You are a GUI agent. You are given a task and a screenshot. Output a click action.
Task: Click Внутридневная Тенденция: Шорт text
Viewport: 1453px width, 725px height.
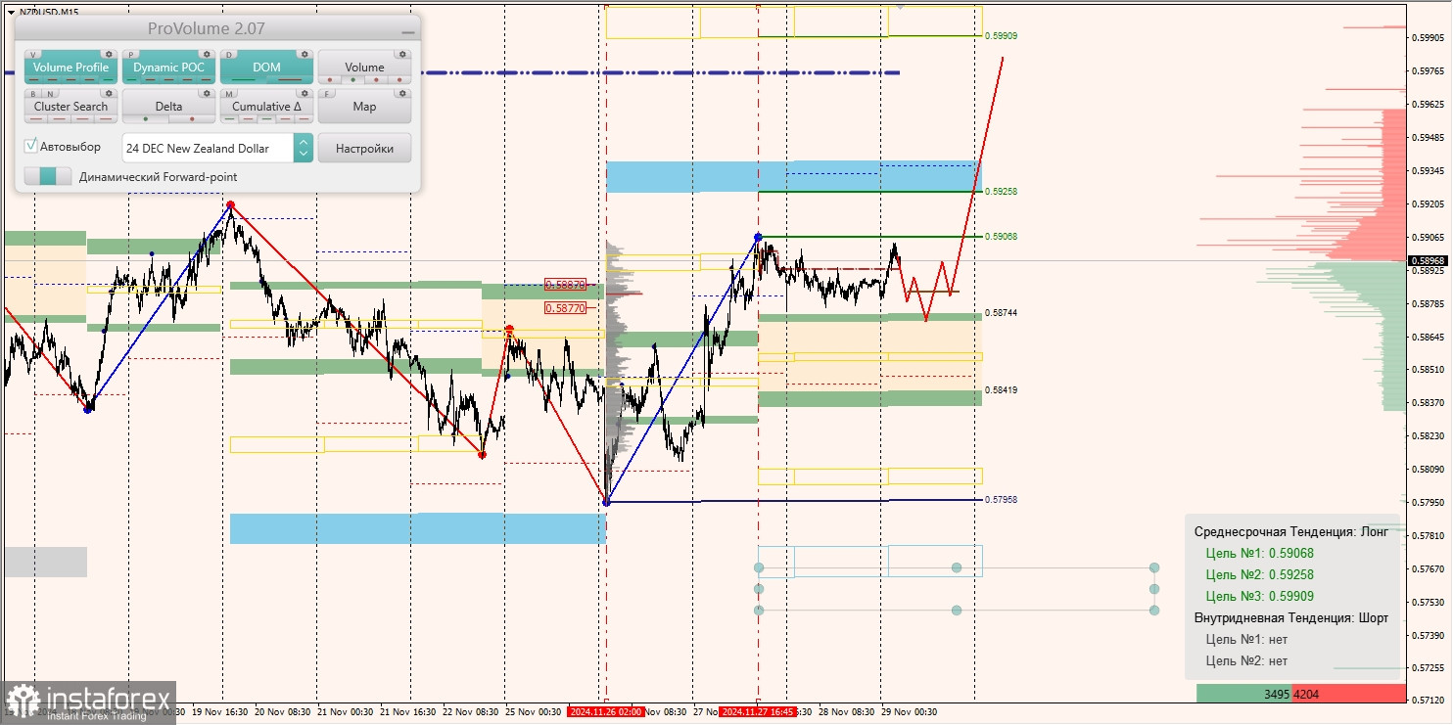[x=1290, y=617]
